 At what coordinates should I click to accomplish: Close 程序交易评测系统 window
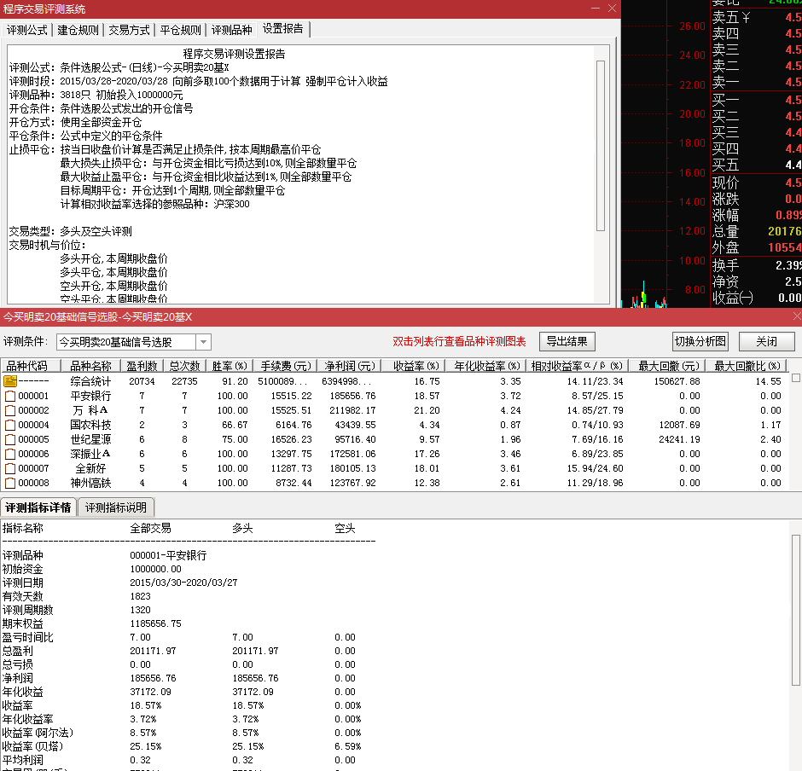(612, 9)
